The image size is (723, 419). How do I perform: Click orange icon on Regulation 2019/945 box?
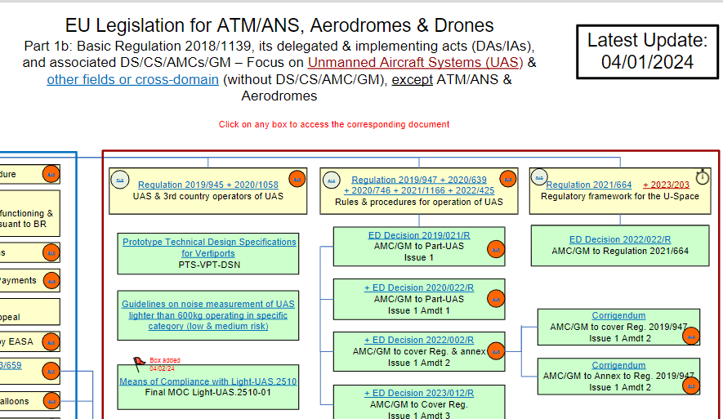click(297, 179)
